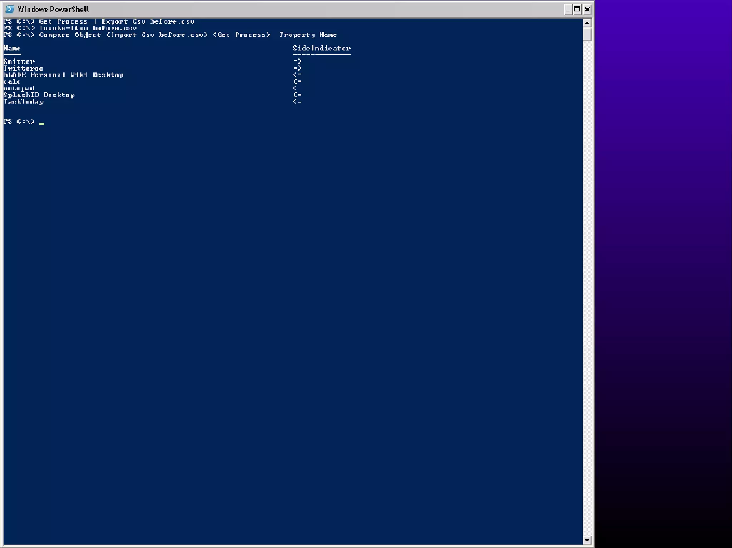The image size is (732, 548).
Task: Click the vertical scrollbar thumb
Action: click(587, 35)
